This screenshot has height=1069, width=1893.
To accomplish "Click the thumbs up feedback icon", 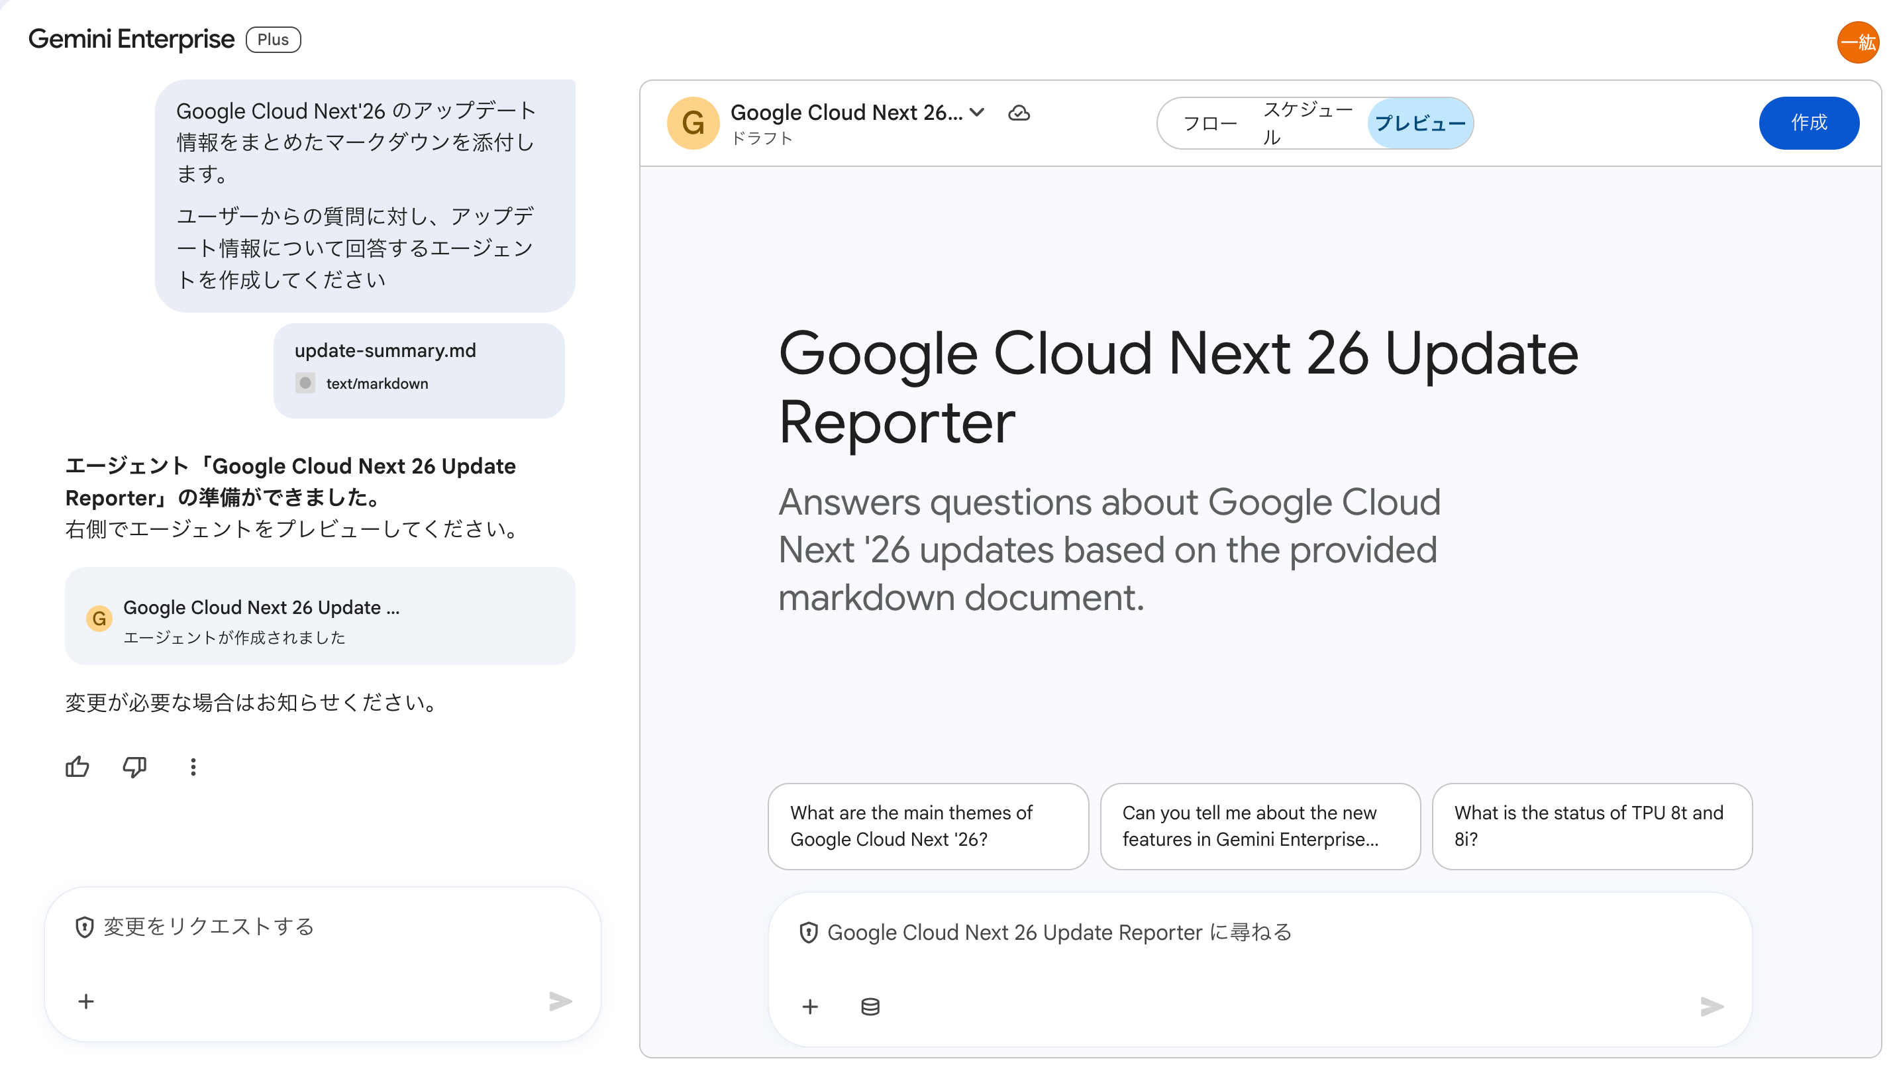I will pos(77,767).
